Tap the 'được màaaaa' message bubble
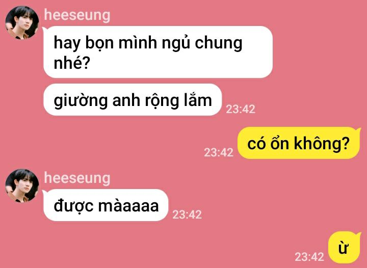Viewport: 367px width, 268px height. [x=106, y=205]
